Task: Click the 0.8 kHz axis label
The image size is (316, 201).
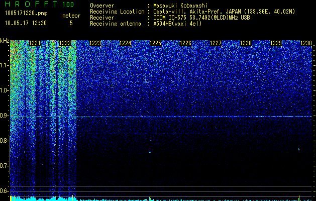Action: click(x=5, y=141)
